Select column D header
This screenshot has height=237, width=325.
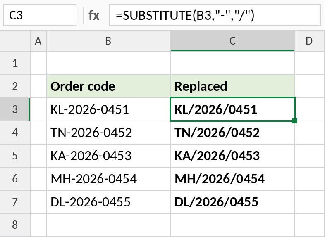310,41
